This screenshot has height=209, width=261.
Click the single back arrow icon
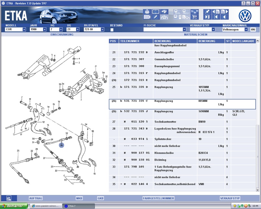point(224,17)
